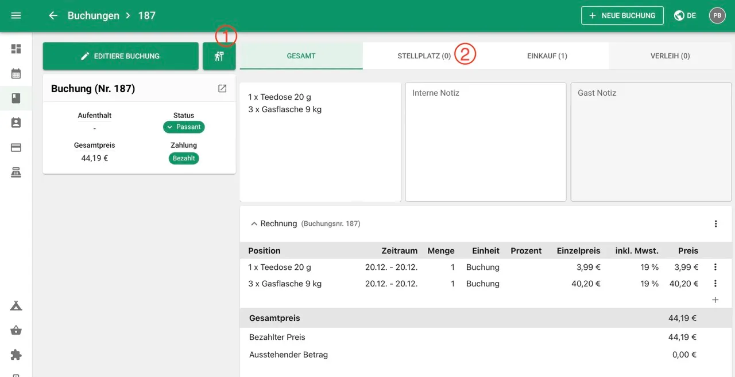This screenshot has width=735, height=377.
Task: Click into the Interne Notiz field
Action: pyautogui.click(x=486, y=142)
